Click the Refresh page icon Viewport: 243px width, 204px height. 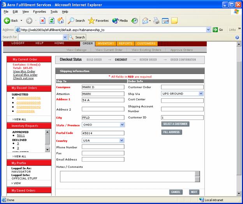[52, 21]
